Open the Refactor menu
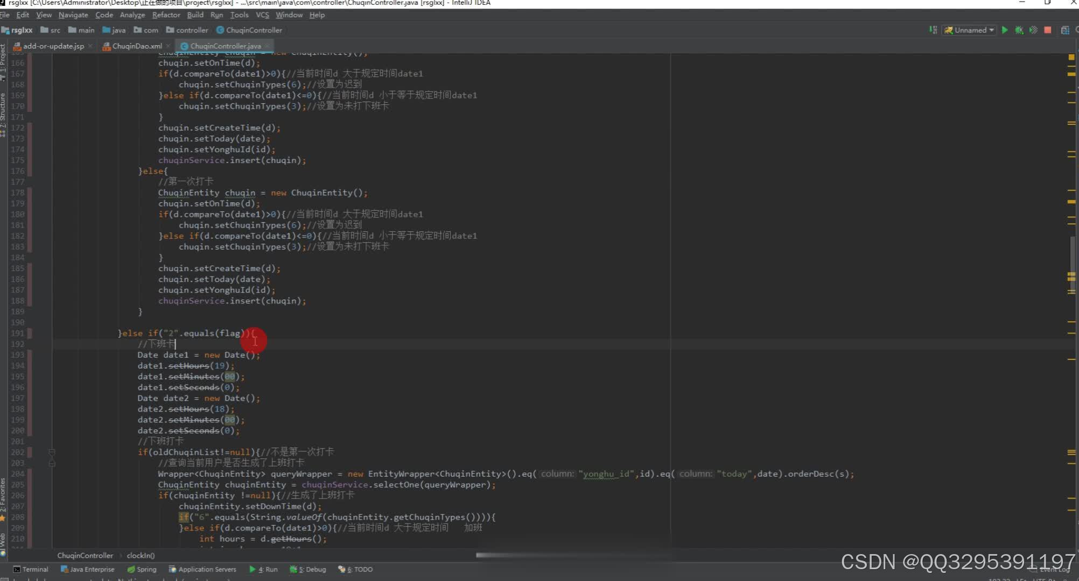The width and height of the screenshot is (1079, 581). pos(166,15)
